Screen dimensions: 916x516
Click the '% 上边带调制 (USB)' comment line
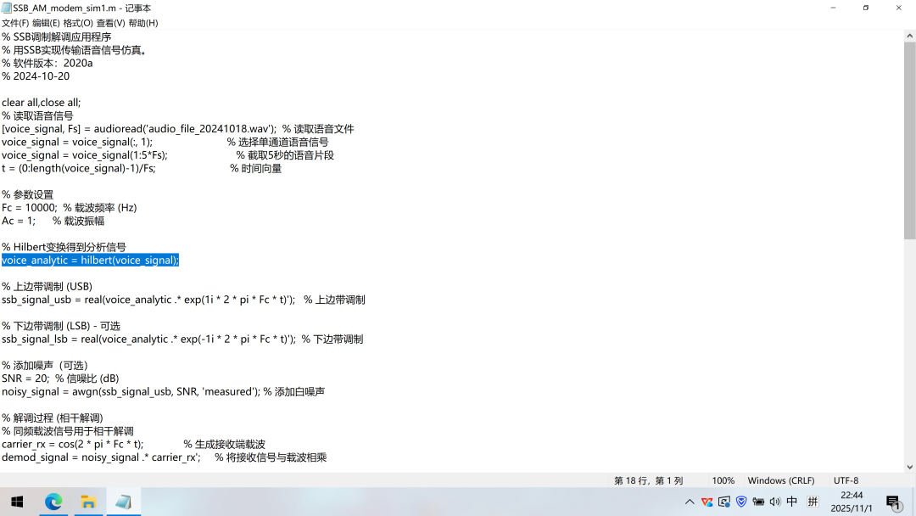coord(47,286)
